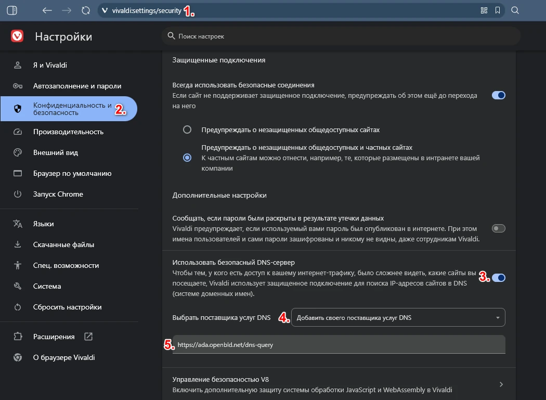Expand Управление безопасностью V8 chevron

click(501, 384)
